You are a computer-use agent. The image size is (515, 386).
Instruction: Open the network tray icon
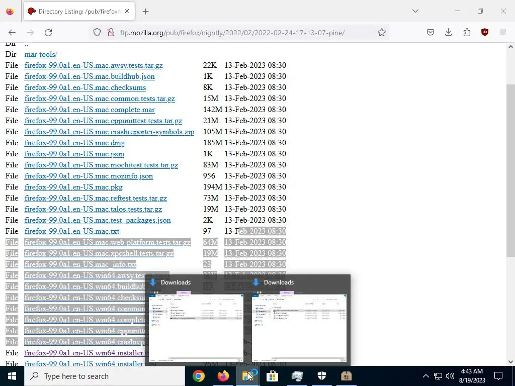pyautogui.click(x=438, y=376)
